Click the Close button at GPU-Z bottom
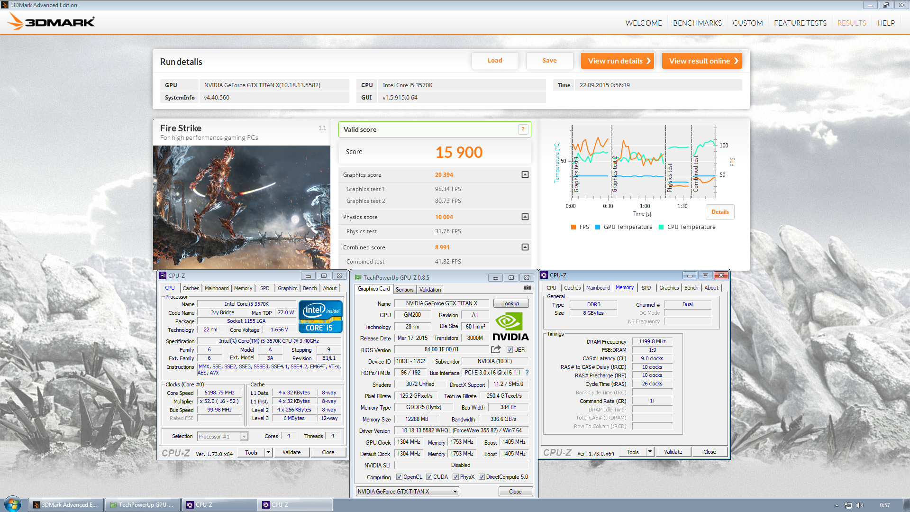This screenshot has width=910, height=512. (515, 492)
